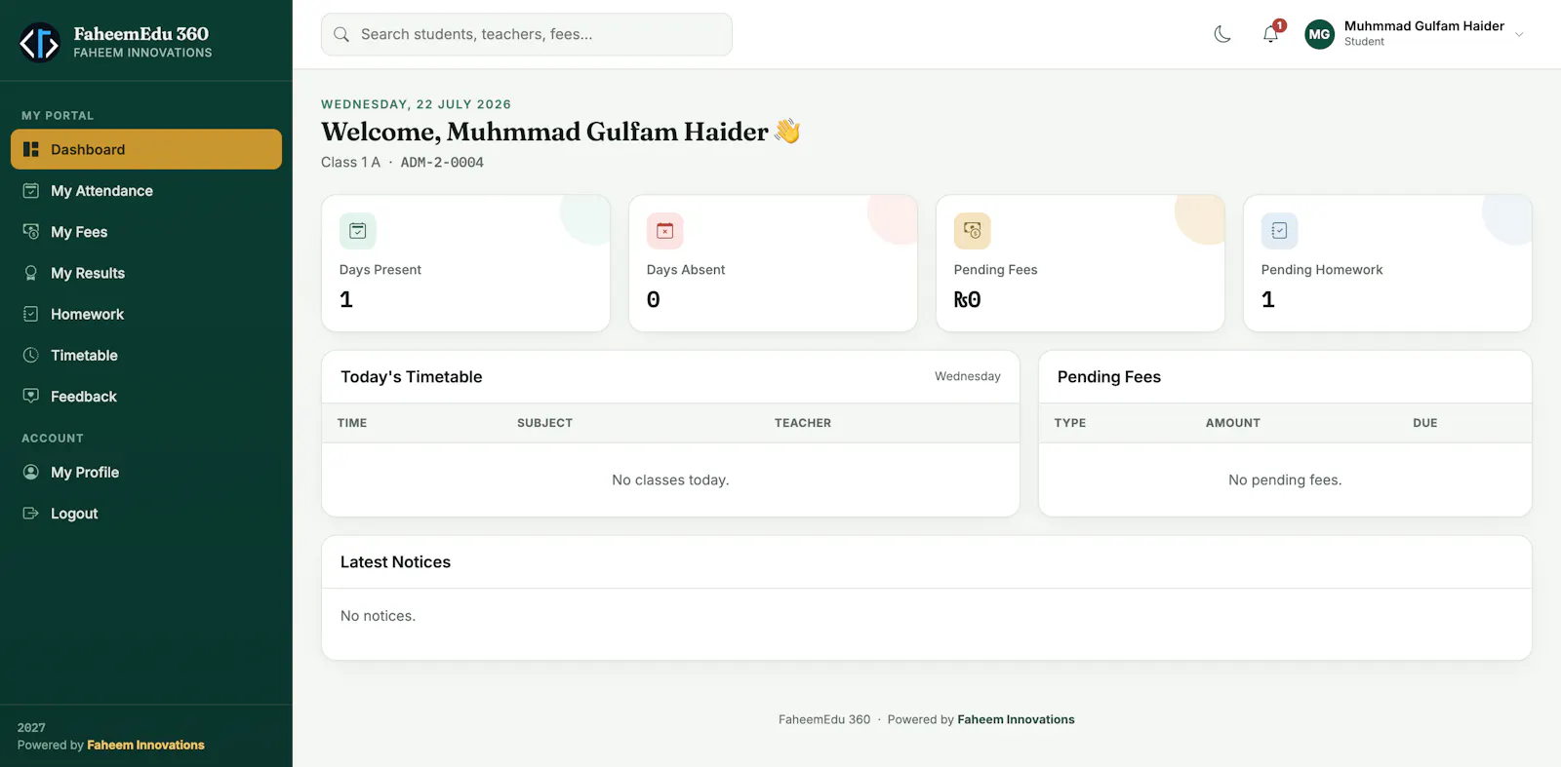Click the Timetable clock icon
Screen dimensions: 1561x767
coord(31,355)
